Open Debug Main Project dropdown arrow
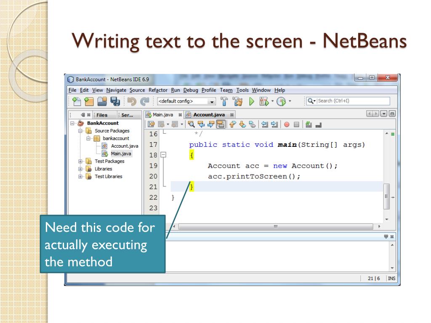This screenshot has width=431, height=323. click(x=272, y=101)
